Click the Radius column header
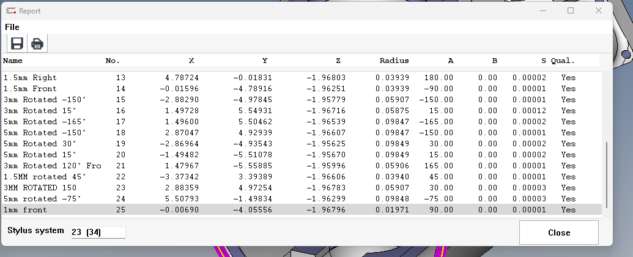This screenshot has height=257, width=633. pyautogui.click(x=394, y=61)
